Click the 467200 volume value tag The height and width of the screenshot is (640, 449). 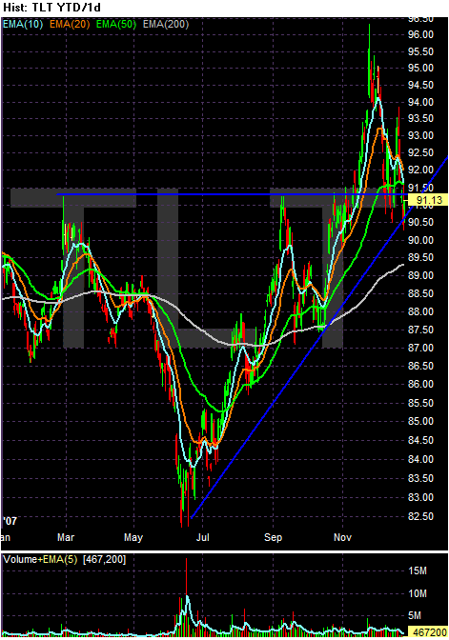(x=428, y=632)
